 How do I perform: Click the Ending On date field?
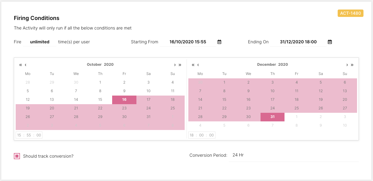298,42
